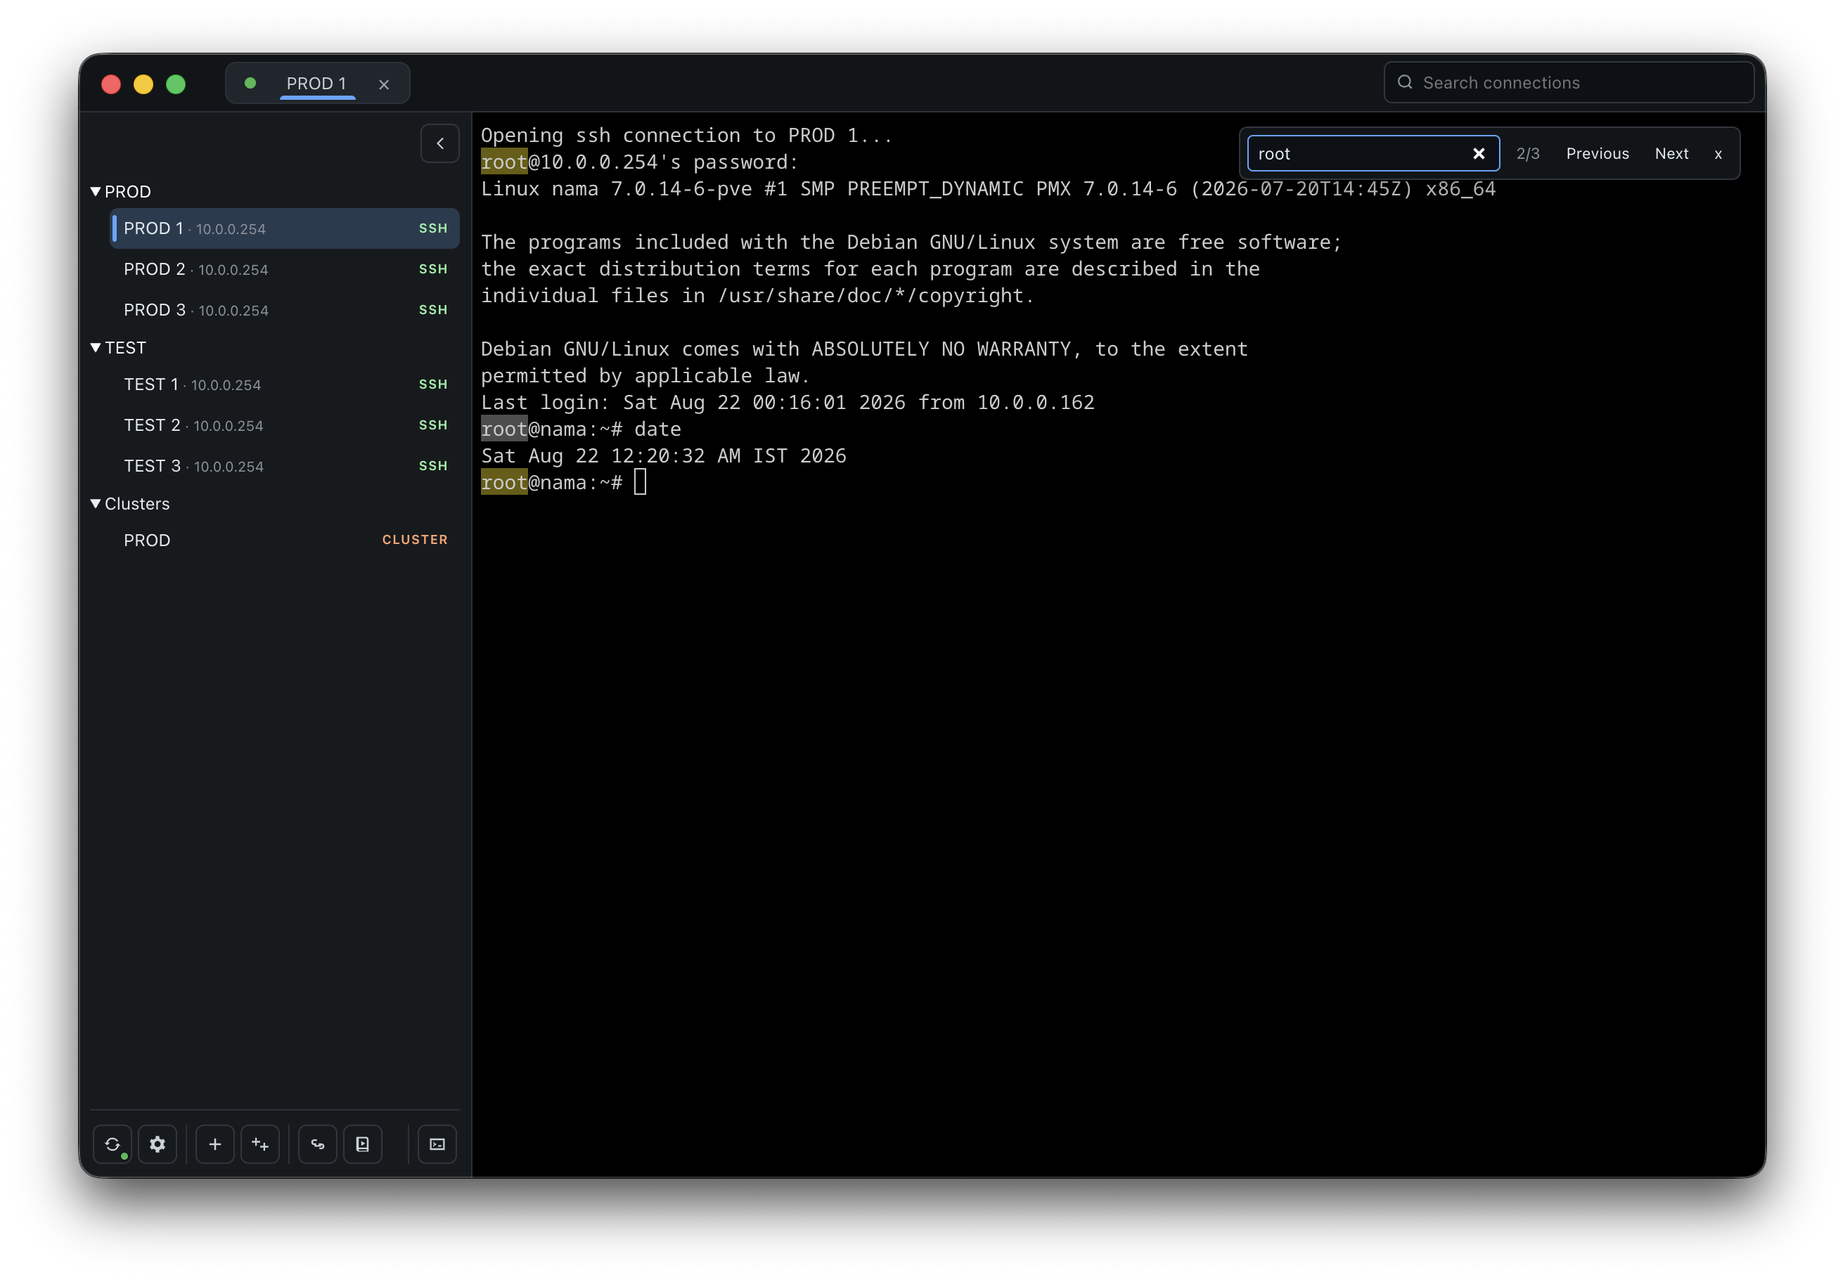Click the tunnel/link chain icon
Screen dimensions: 1845x1282
pyautogui.click(x=319, y=1144)
